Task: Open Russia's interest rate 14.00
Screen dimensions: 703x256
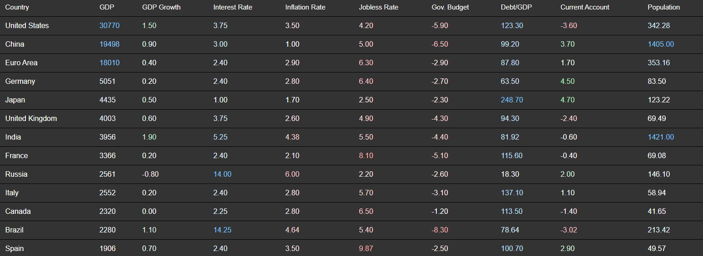Action: point(222,174)
